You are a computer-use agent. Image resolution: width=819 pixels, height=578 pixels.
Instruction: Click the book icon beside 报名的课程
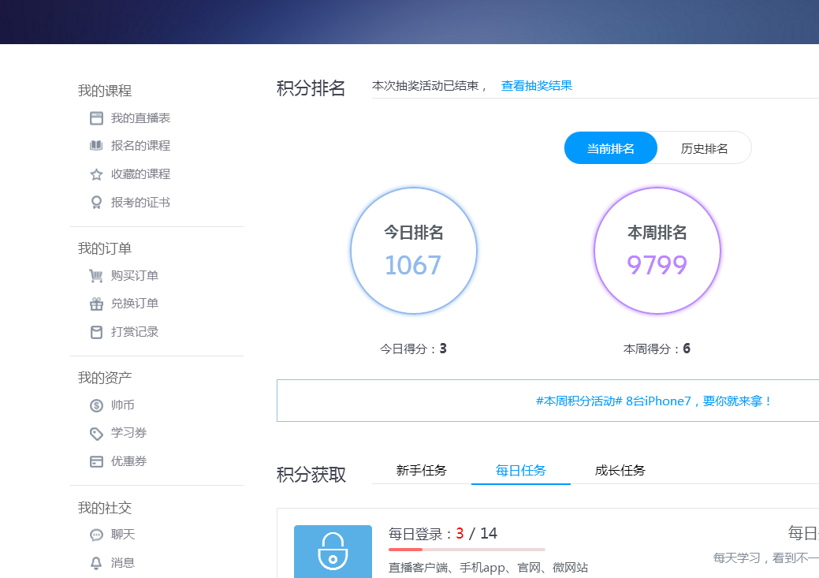[96, 146]
